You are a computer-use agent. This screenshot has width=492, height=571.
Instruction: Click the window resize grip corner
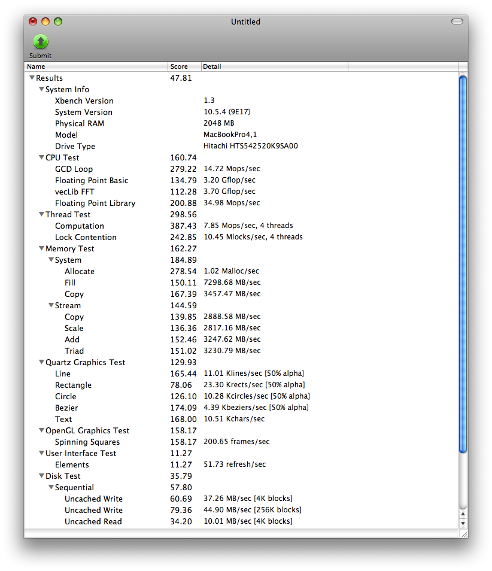pos(464,533)
